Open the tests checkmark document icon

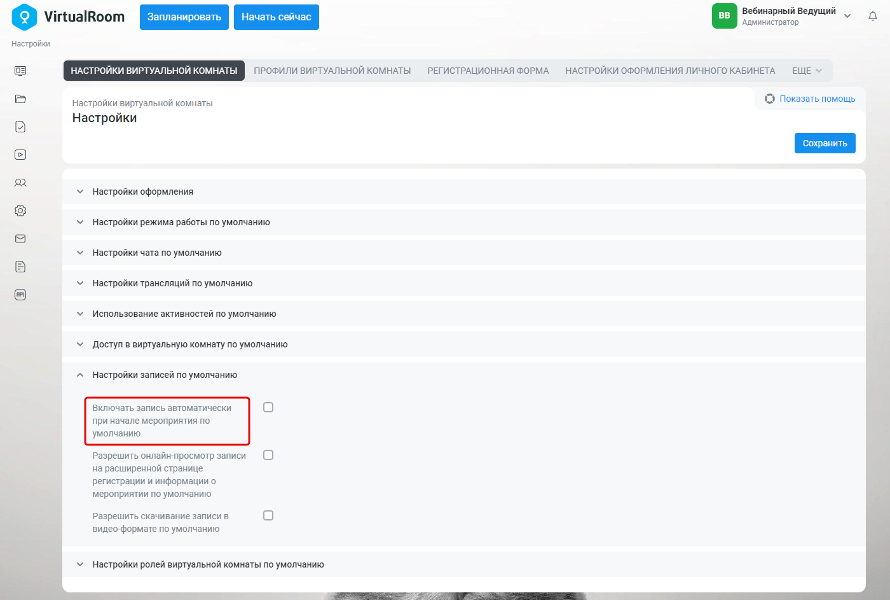(x=20, y=127)
